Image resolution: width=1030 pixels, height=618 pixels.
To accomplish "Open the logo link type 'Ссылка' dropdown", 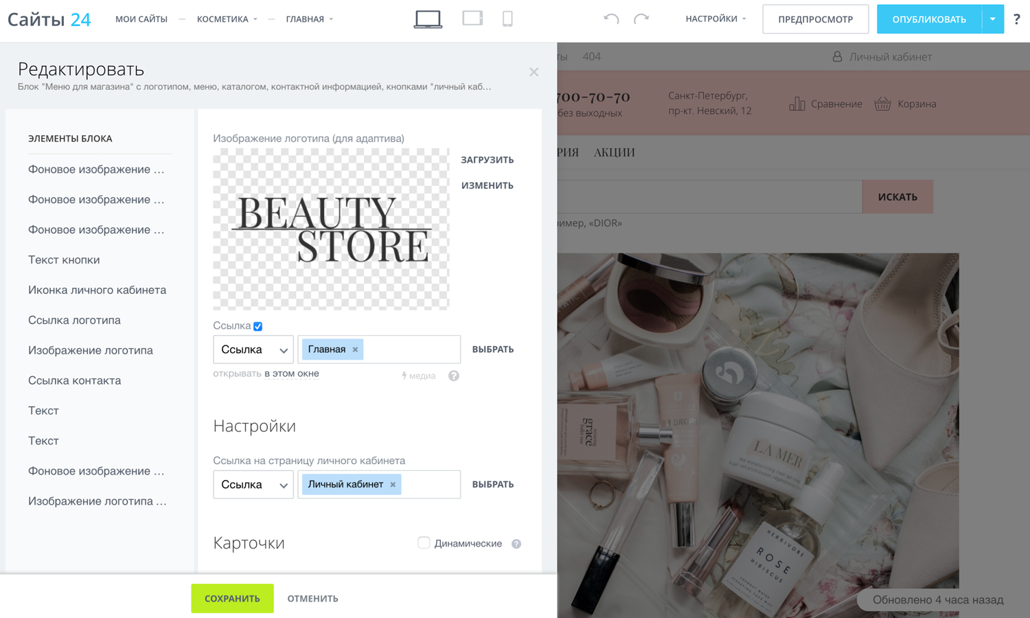I will 253,350.
